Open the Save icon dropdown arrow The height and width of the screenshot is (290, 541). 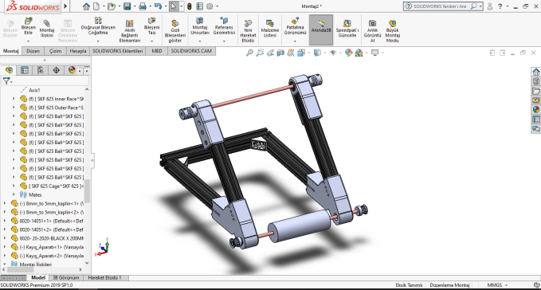pos(135,6)
